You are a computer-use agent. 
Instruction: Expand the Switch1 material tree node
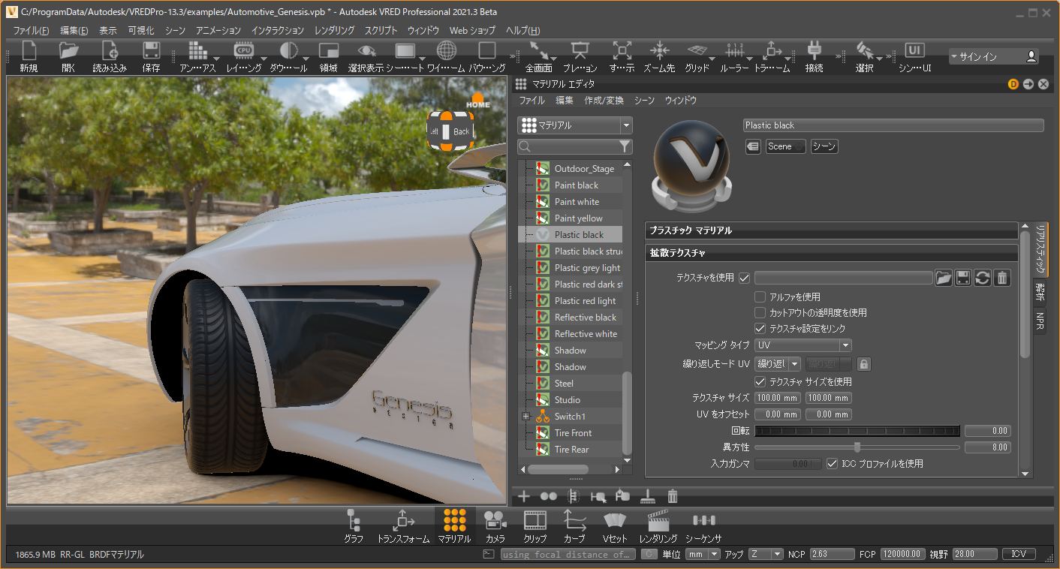tap(525, 417)
